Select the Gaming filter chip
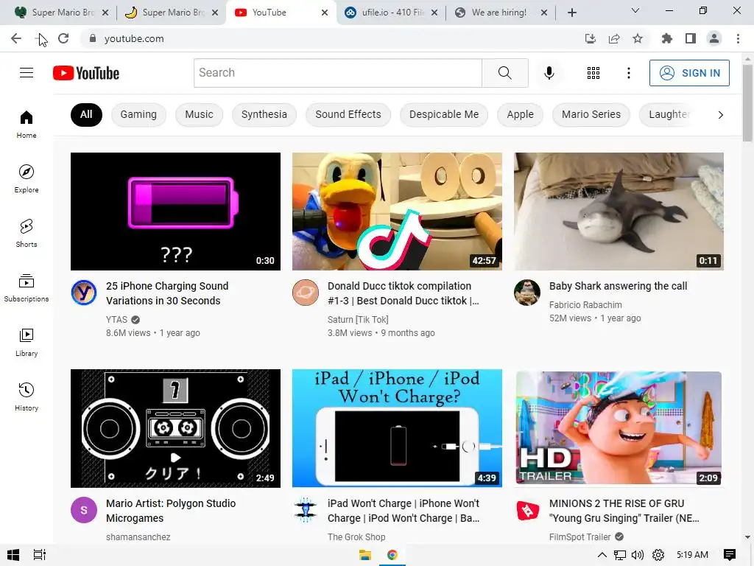Image resolution: width=754 pixels, height=566 pixels. (138, 114)
